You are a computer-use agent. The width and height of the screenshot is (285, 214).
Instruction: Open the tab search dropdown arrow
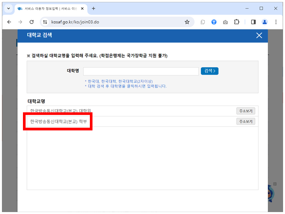[8, 9]
